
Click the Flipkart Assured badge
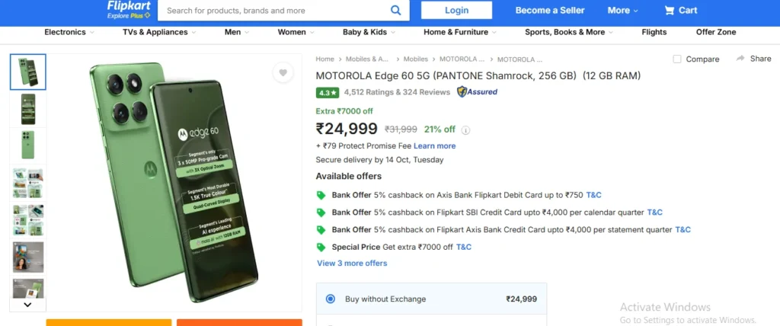[x=477, y=92]
